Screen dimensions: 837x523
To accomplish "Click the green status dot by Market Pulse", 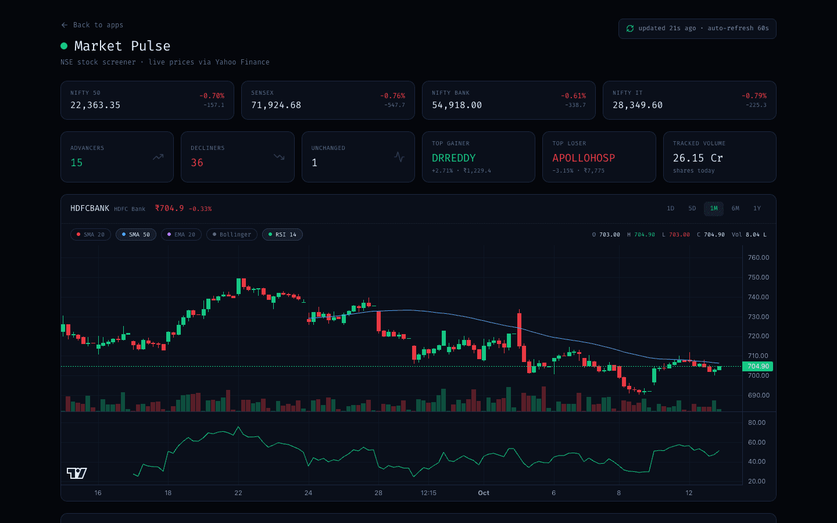I will click(64, 46).
